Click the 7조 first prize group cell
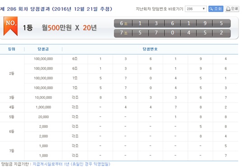244x167 pixels. (x=123, y=33)
